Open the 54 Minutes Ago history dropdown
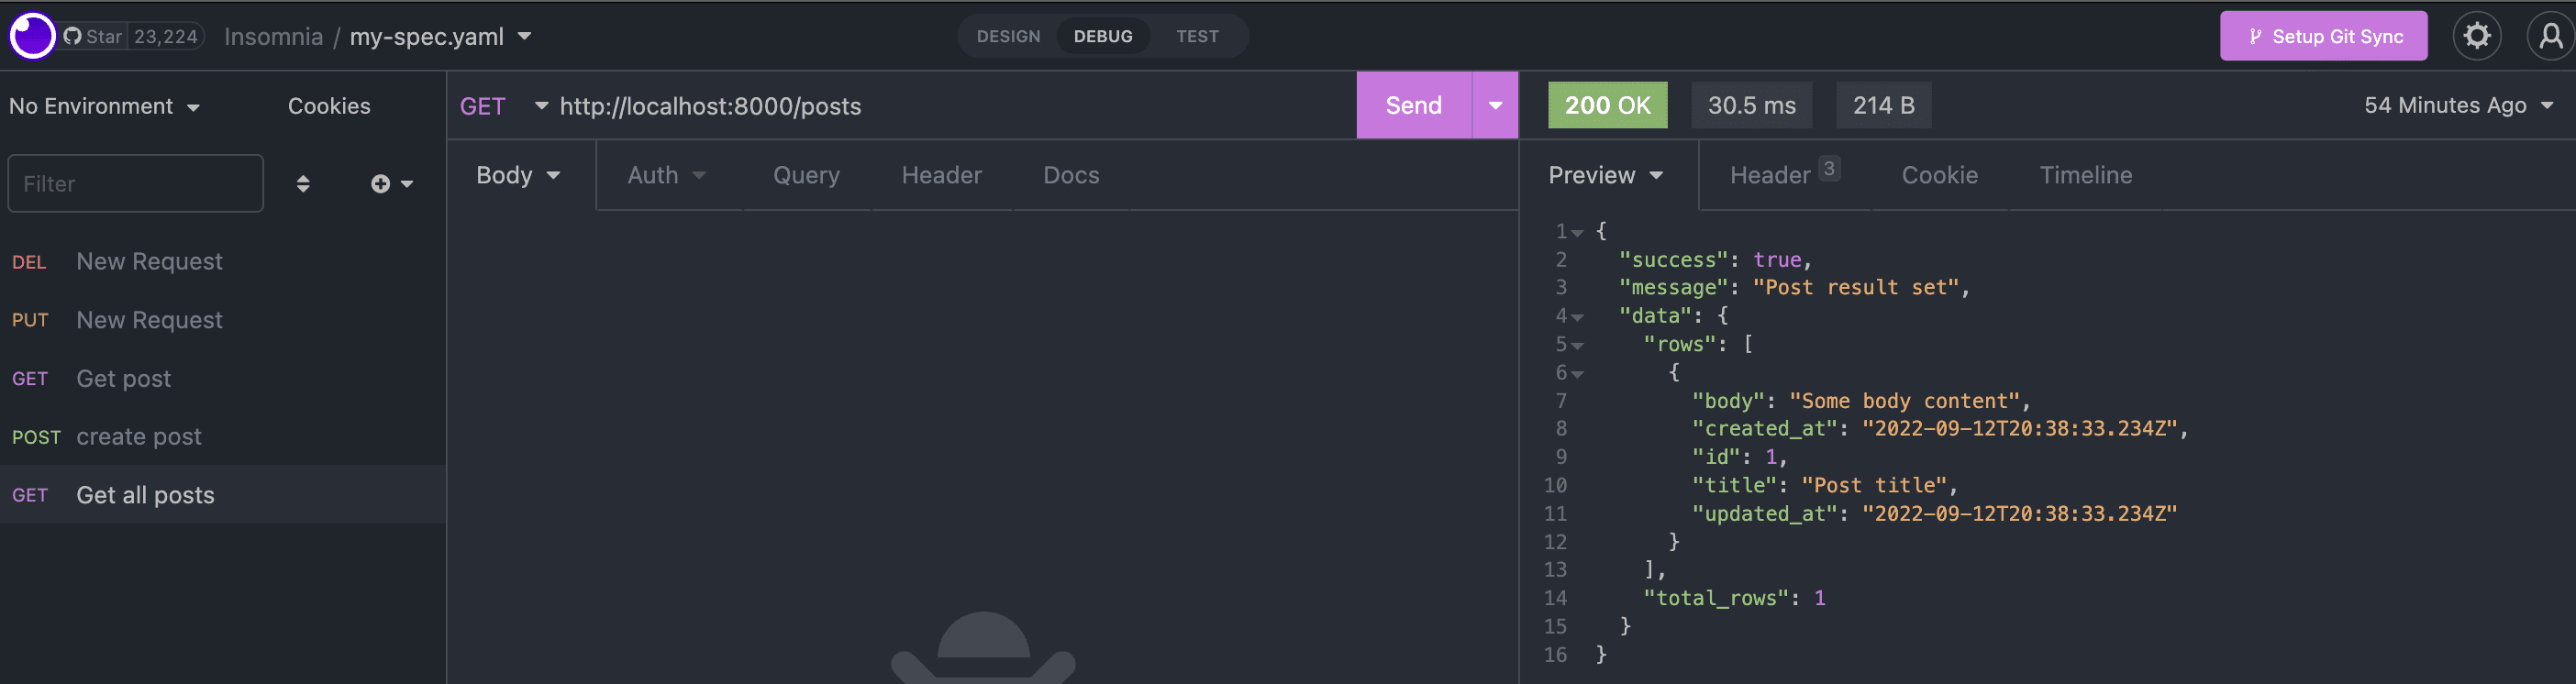This screenshot has height=684, width=2576. point(2457,105)
